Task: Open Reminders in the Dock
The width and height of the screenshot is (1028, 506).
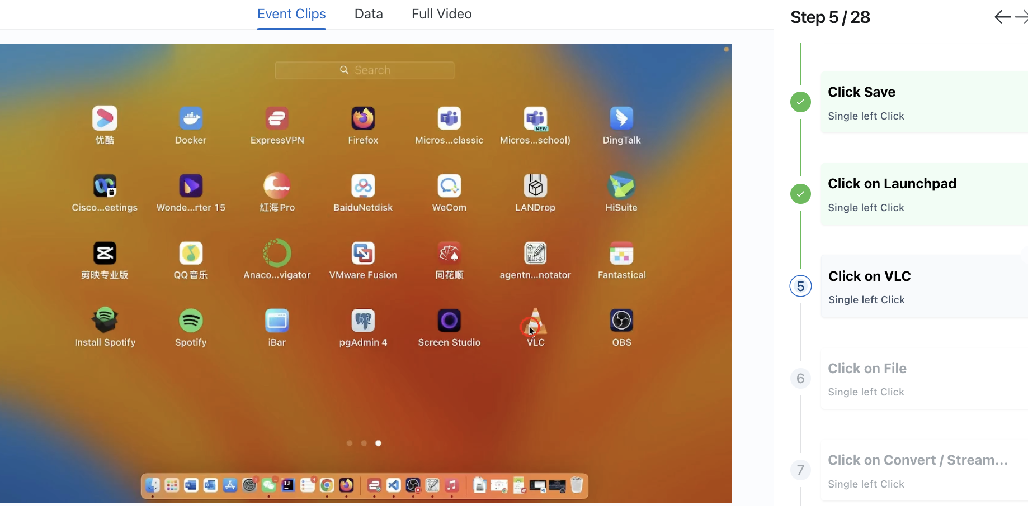Action: (x=308, y=485)
